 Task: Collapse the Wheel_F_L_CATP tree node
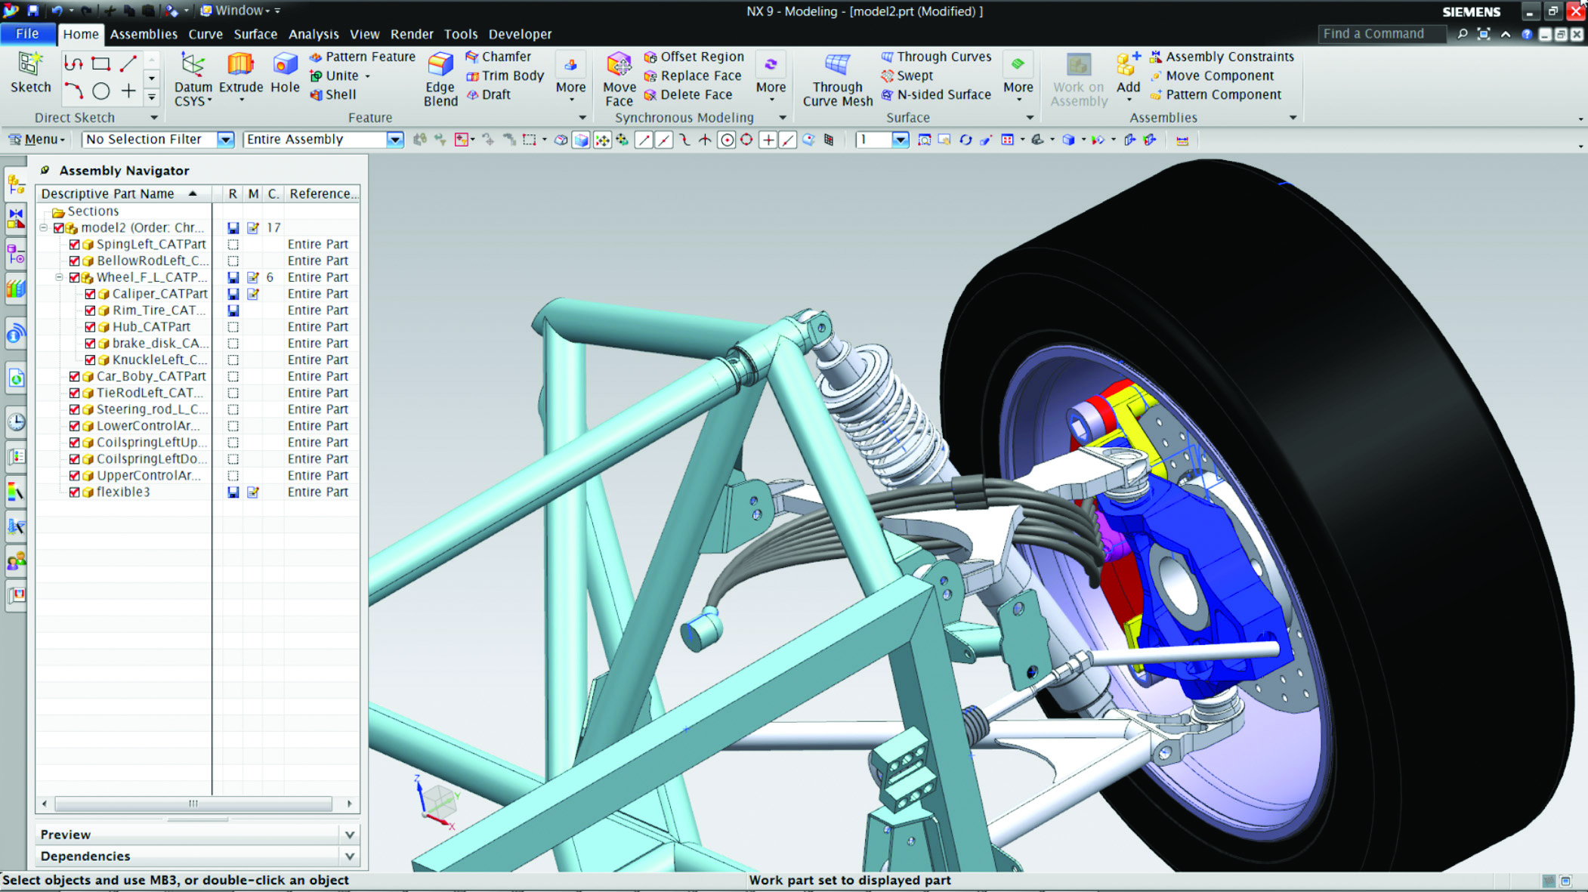59,276
